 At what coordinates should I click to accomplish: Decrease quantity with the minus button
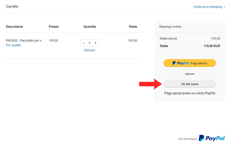coord(84,43)
